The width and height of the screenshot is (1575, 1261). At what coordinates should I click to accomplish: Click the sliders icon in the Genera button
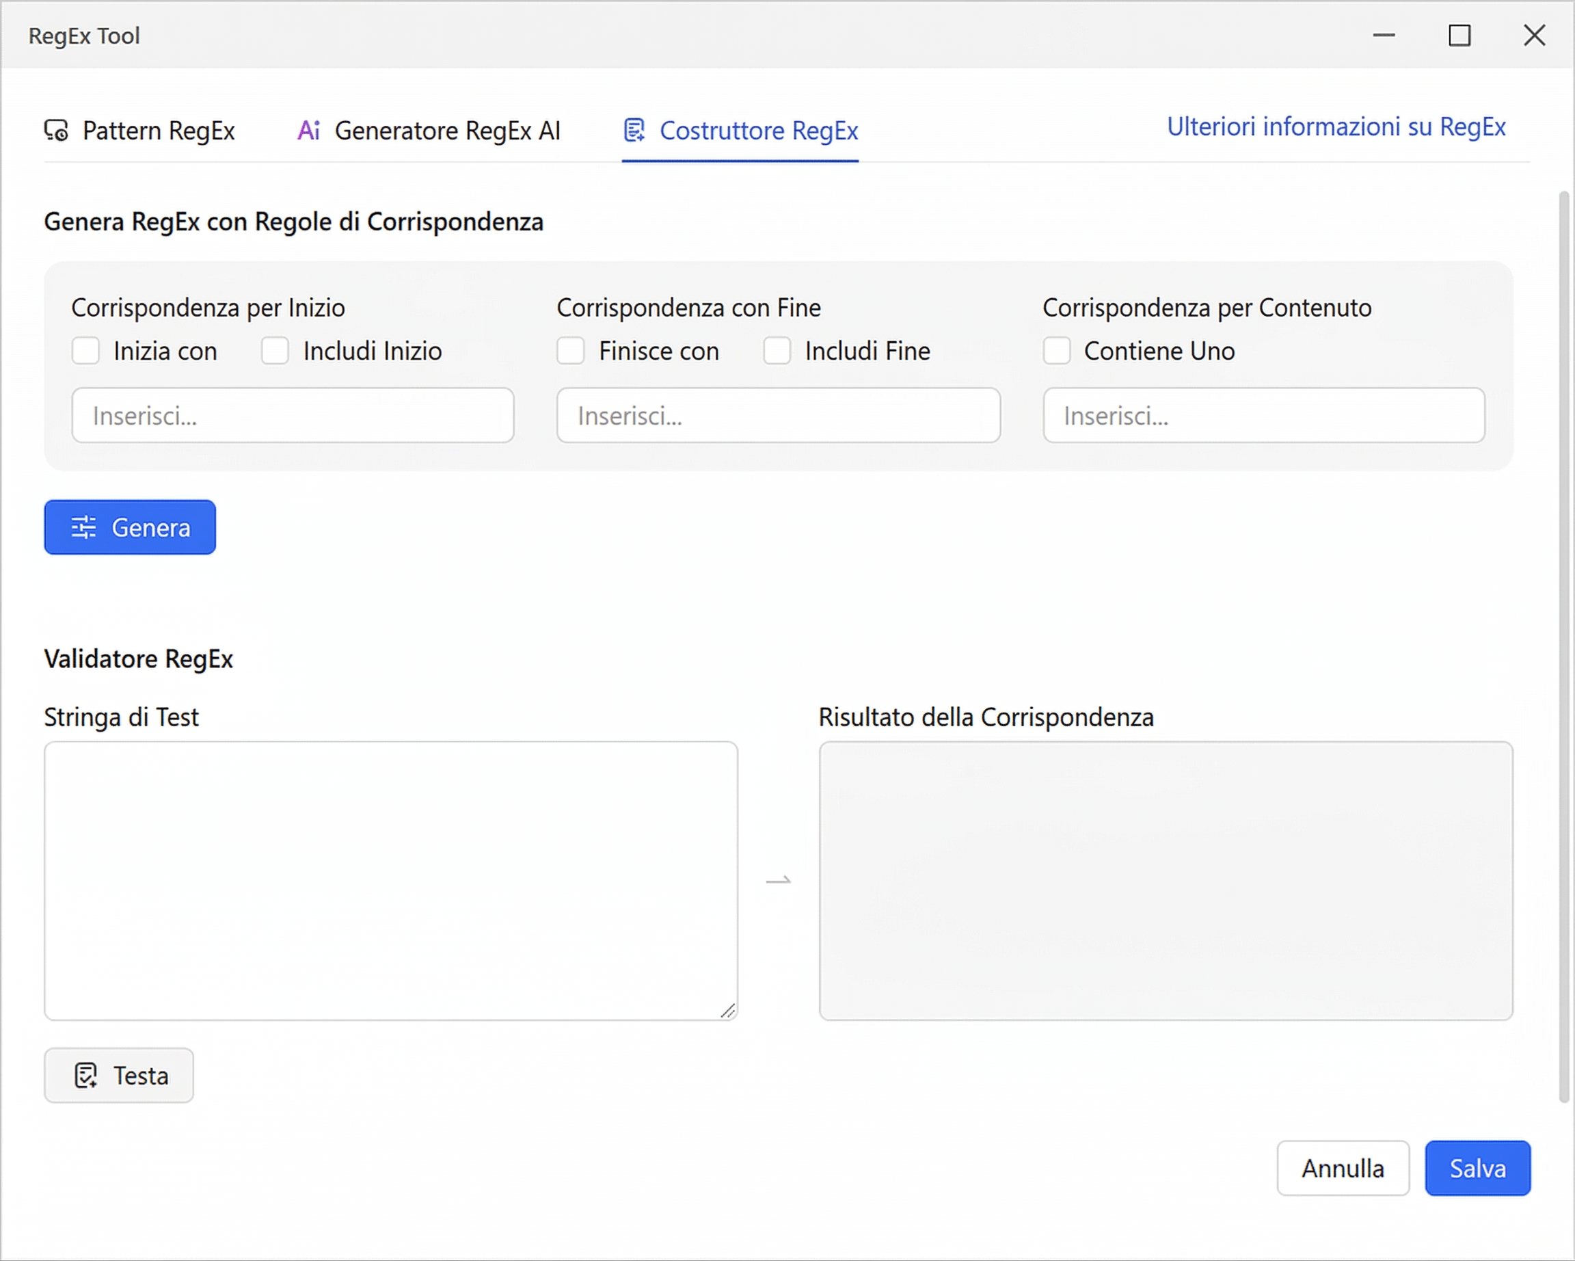click(x=83, y=527)
